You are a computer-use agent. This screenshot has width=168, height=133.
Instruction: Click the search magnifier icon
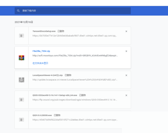click(18, 11)
